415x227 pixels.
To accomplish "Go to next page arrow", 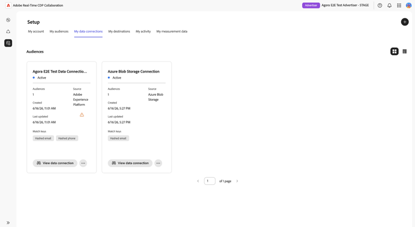I will (x=237, y=181).
